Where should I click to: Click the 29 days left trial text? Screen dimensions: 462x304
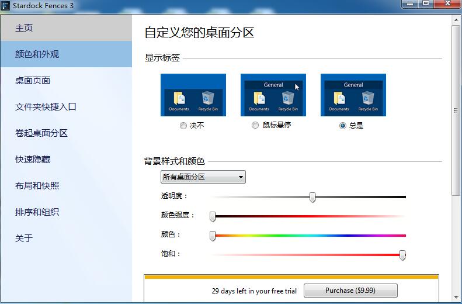pyautogui.click(x=254, y=291)
